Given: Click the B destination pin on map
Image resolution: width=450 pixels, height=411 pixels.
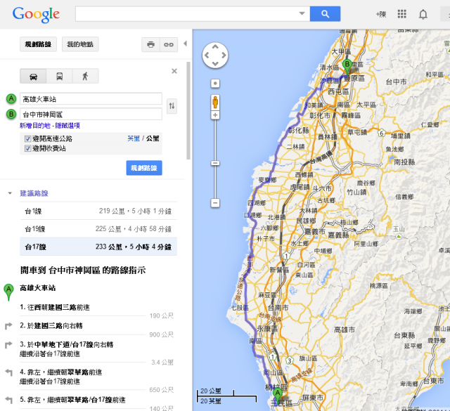Looking at the screenshot, I should point(347,67).
